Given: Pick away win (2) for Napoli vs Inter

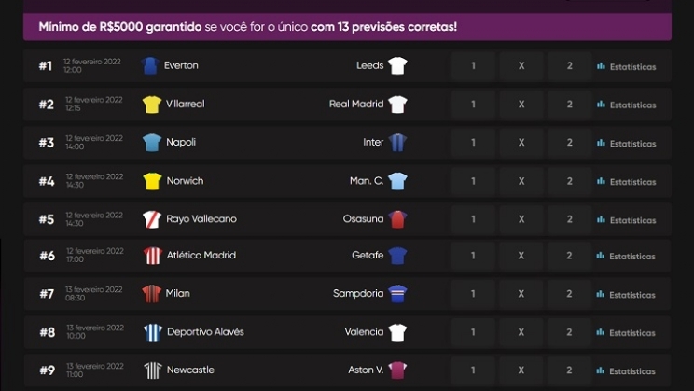Looking at the screenshot, I should click(570, 143).
